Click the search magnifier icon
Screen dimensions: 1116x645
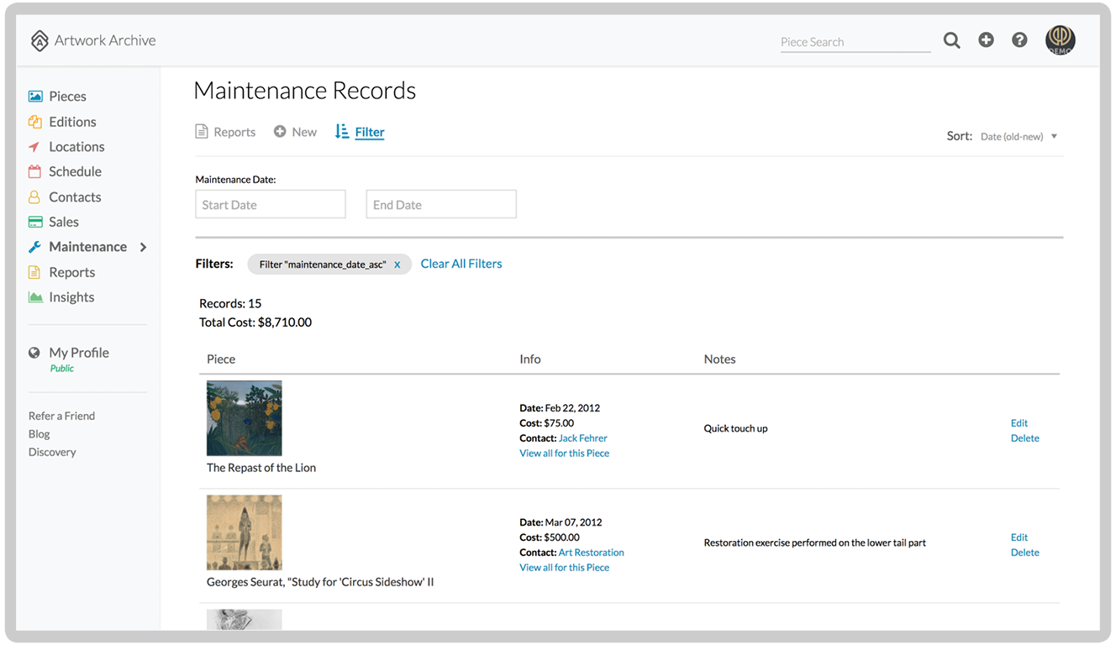(951, 39)
